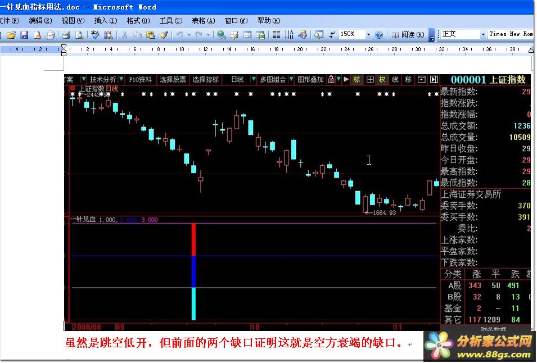Viewport: 537px width, 363px height.
Task: Select the Format Painter brush
Action: [x=164, y=34]
